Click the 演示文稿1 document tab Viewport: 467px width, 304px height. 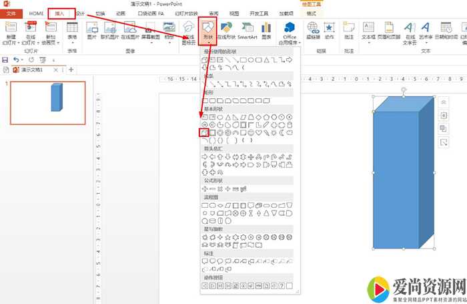32,69
